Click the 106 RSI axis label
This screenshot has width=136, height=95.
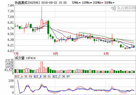point(11,81)
